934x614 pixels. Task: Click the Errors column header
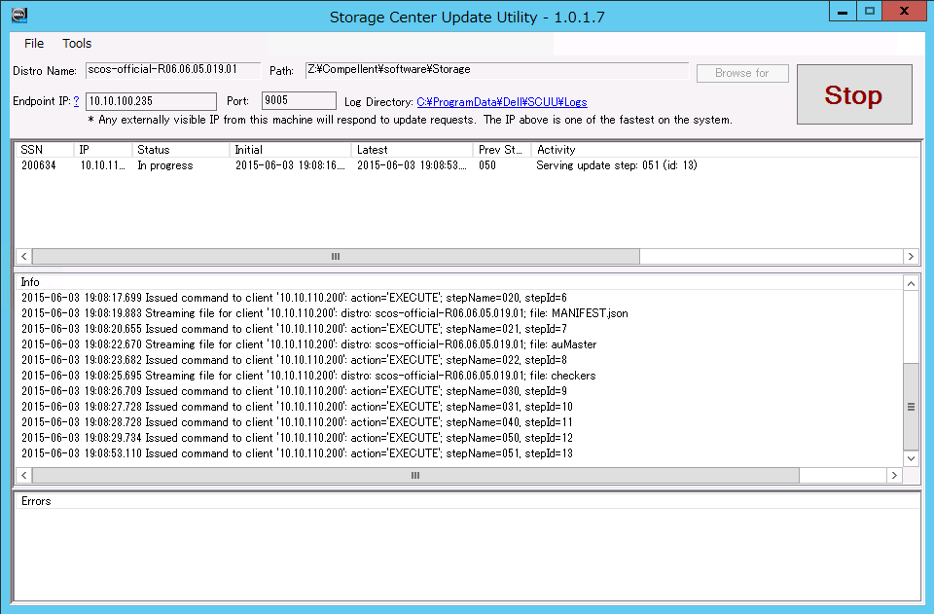click(x=467, y=501)
